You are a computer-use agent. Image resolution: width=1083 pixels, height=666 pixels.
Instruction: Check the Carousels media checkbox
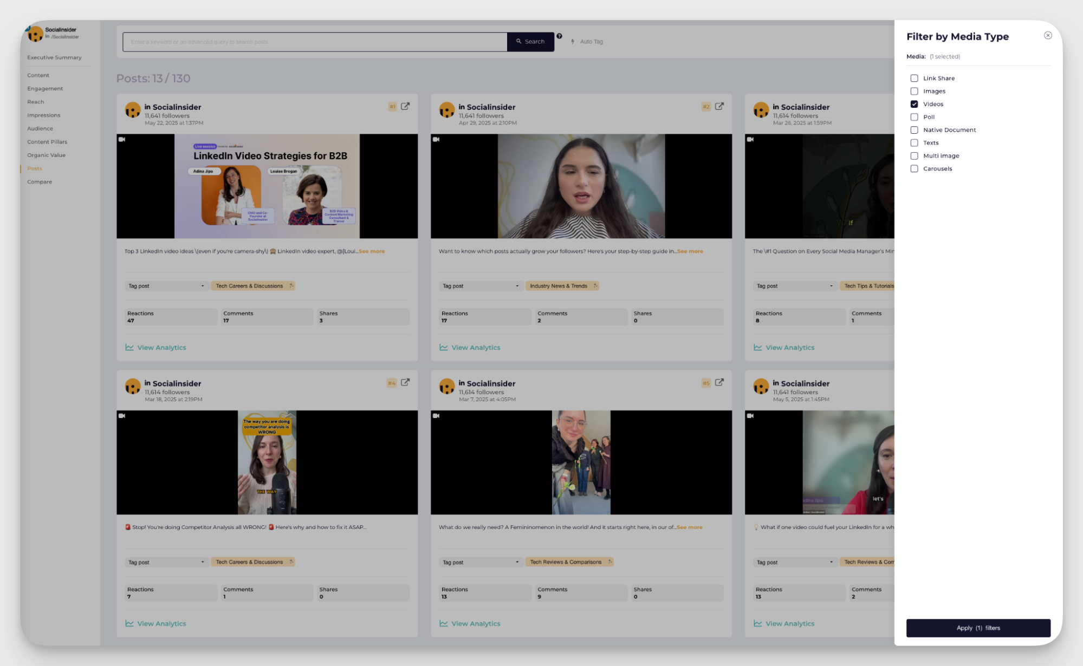tap(914, 169)
